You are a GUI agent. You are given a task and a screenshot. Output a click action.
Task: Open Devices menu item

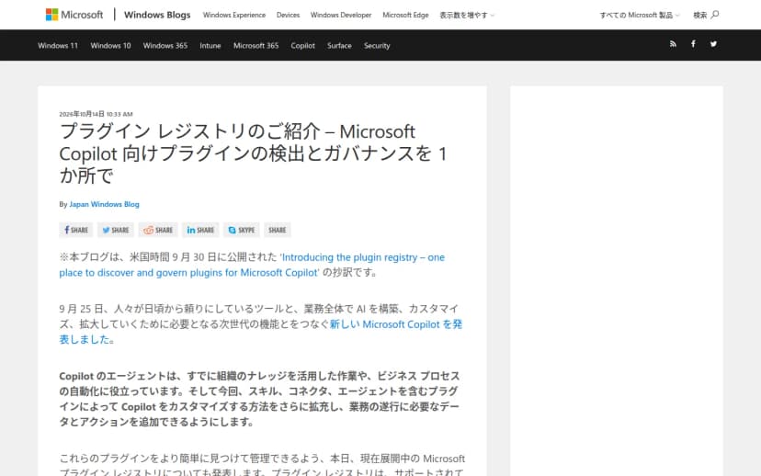[x=288, y=15]
